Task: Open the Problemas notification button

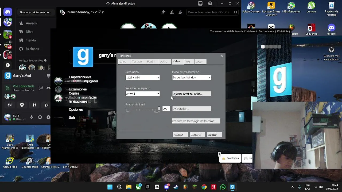Action: coord(230,158)
